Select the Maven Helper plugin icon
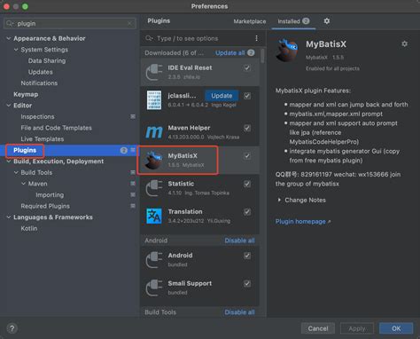Image resolution: width=420 pixels, height=339 pixels. click(x=154, y=132)
